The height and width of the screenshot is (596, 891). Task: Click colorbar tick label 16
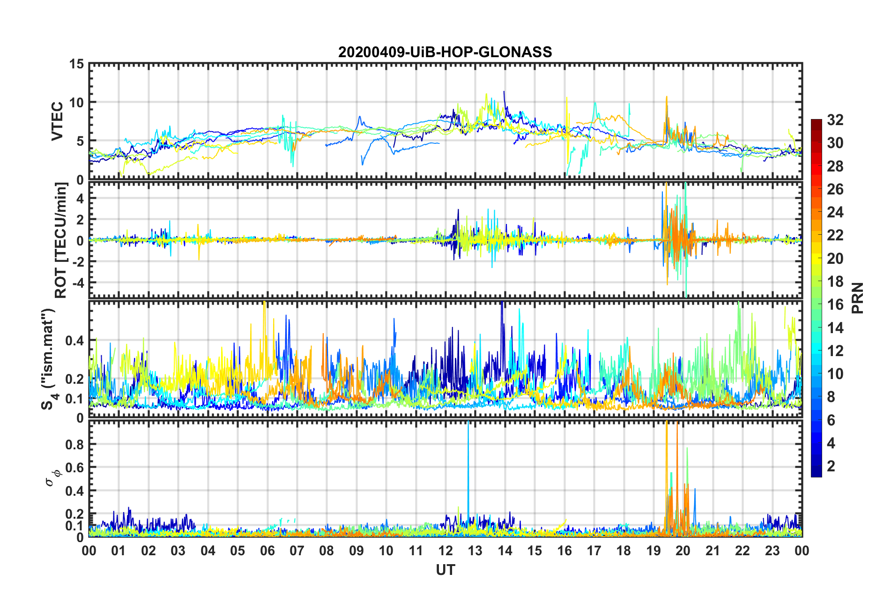[x=835, y=305]
